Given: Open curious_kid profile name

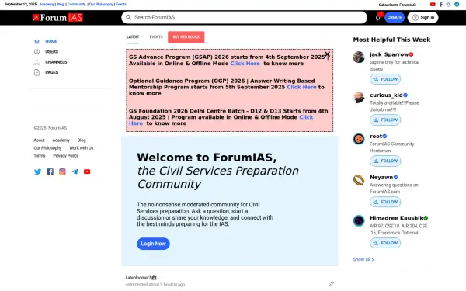Looking at the screenshot, I should [x=386, y=95].
